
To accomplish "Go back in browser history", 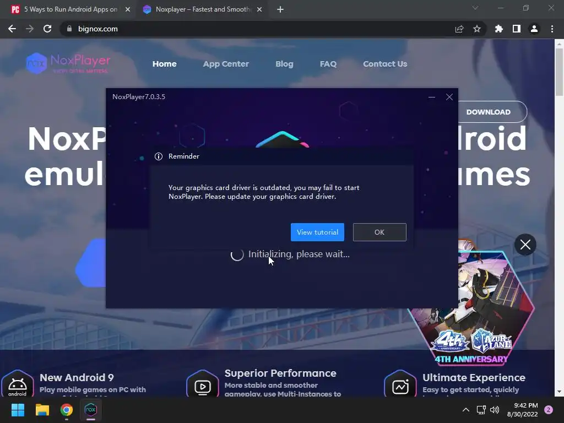I will 12,29.
